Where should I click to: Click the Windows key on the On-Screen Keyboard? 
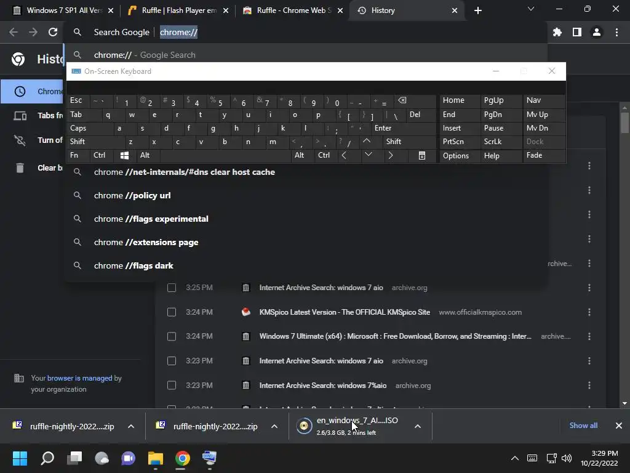[x=124, y=155]
